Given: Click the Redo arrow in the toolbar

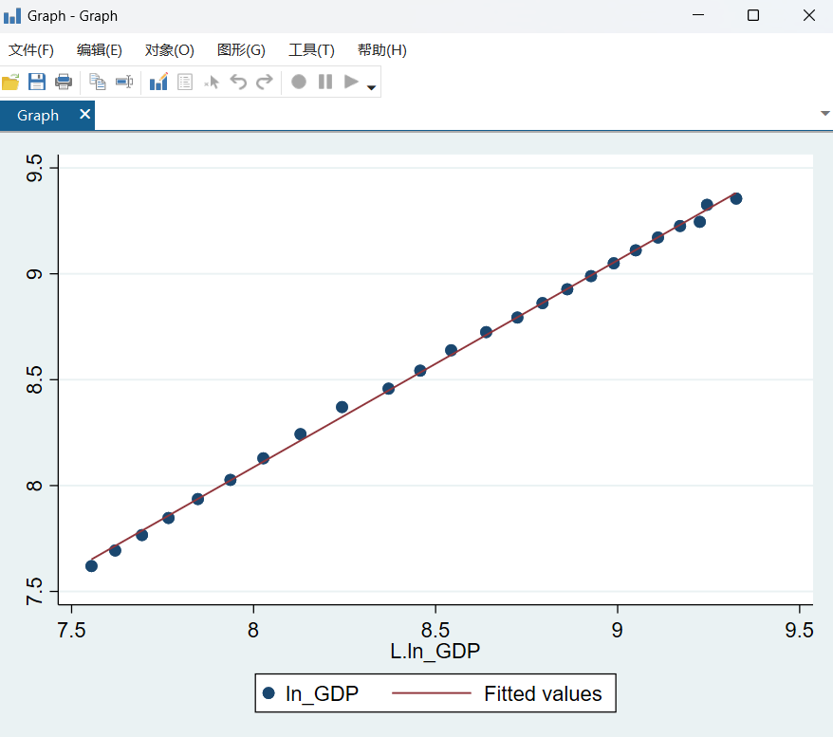Looking at the screenshot, I should point(265,82).
